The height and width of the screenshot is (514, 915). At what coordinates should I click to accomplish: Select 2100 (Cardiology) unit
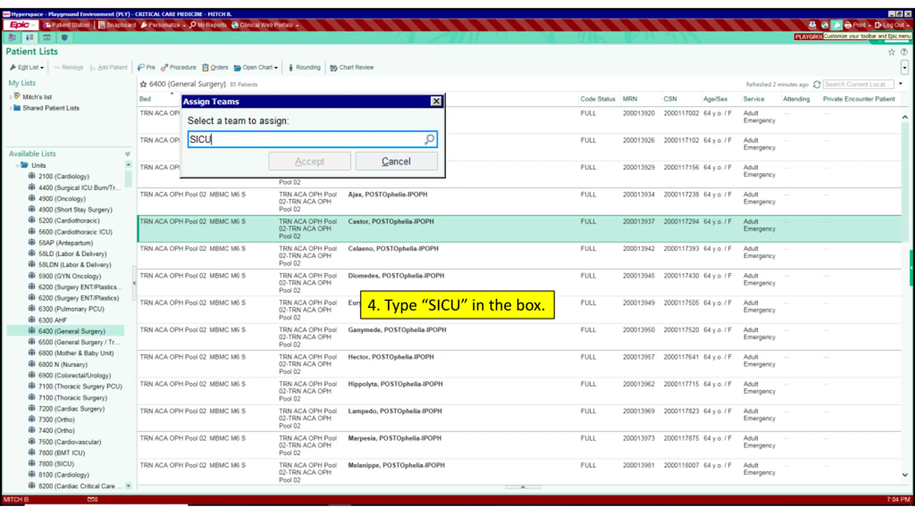tap(64, 176)
